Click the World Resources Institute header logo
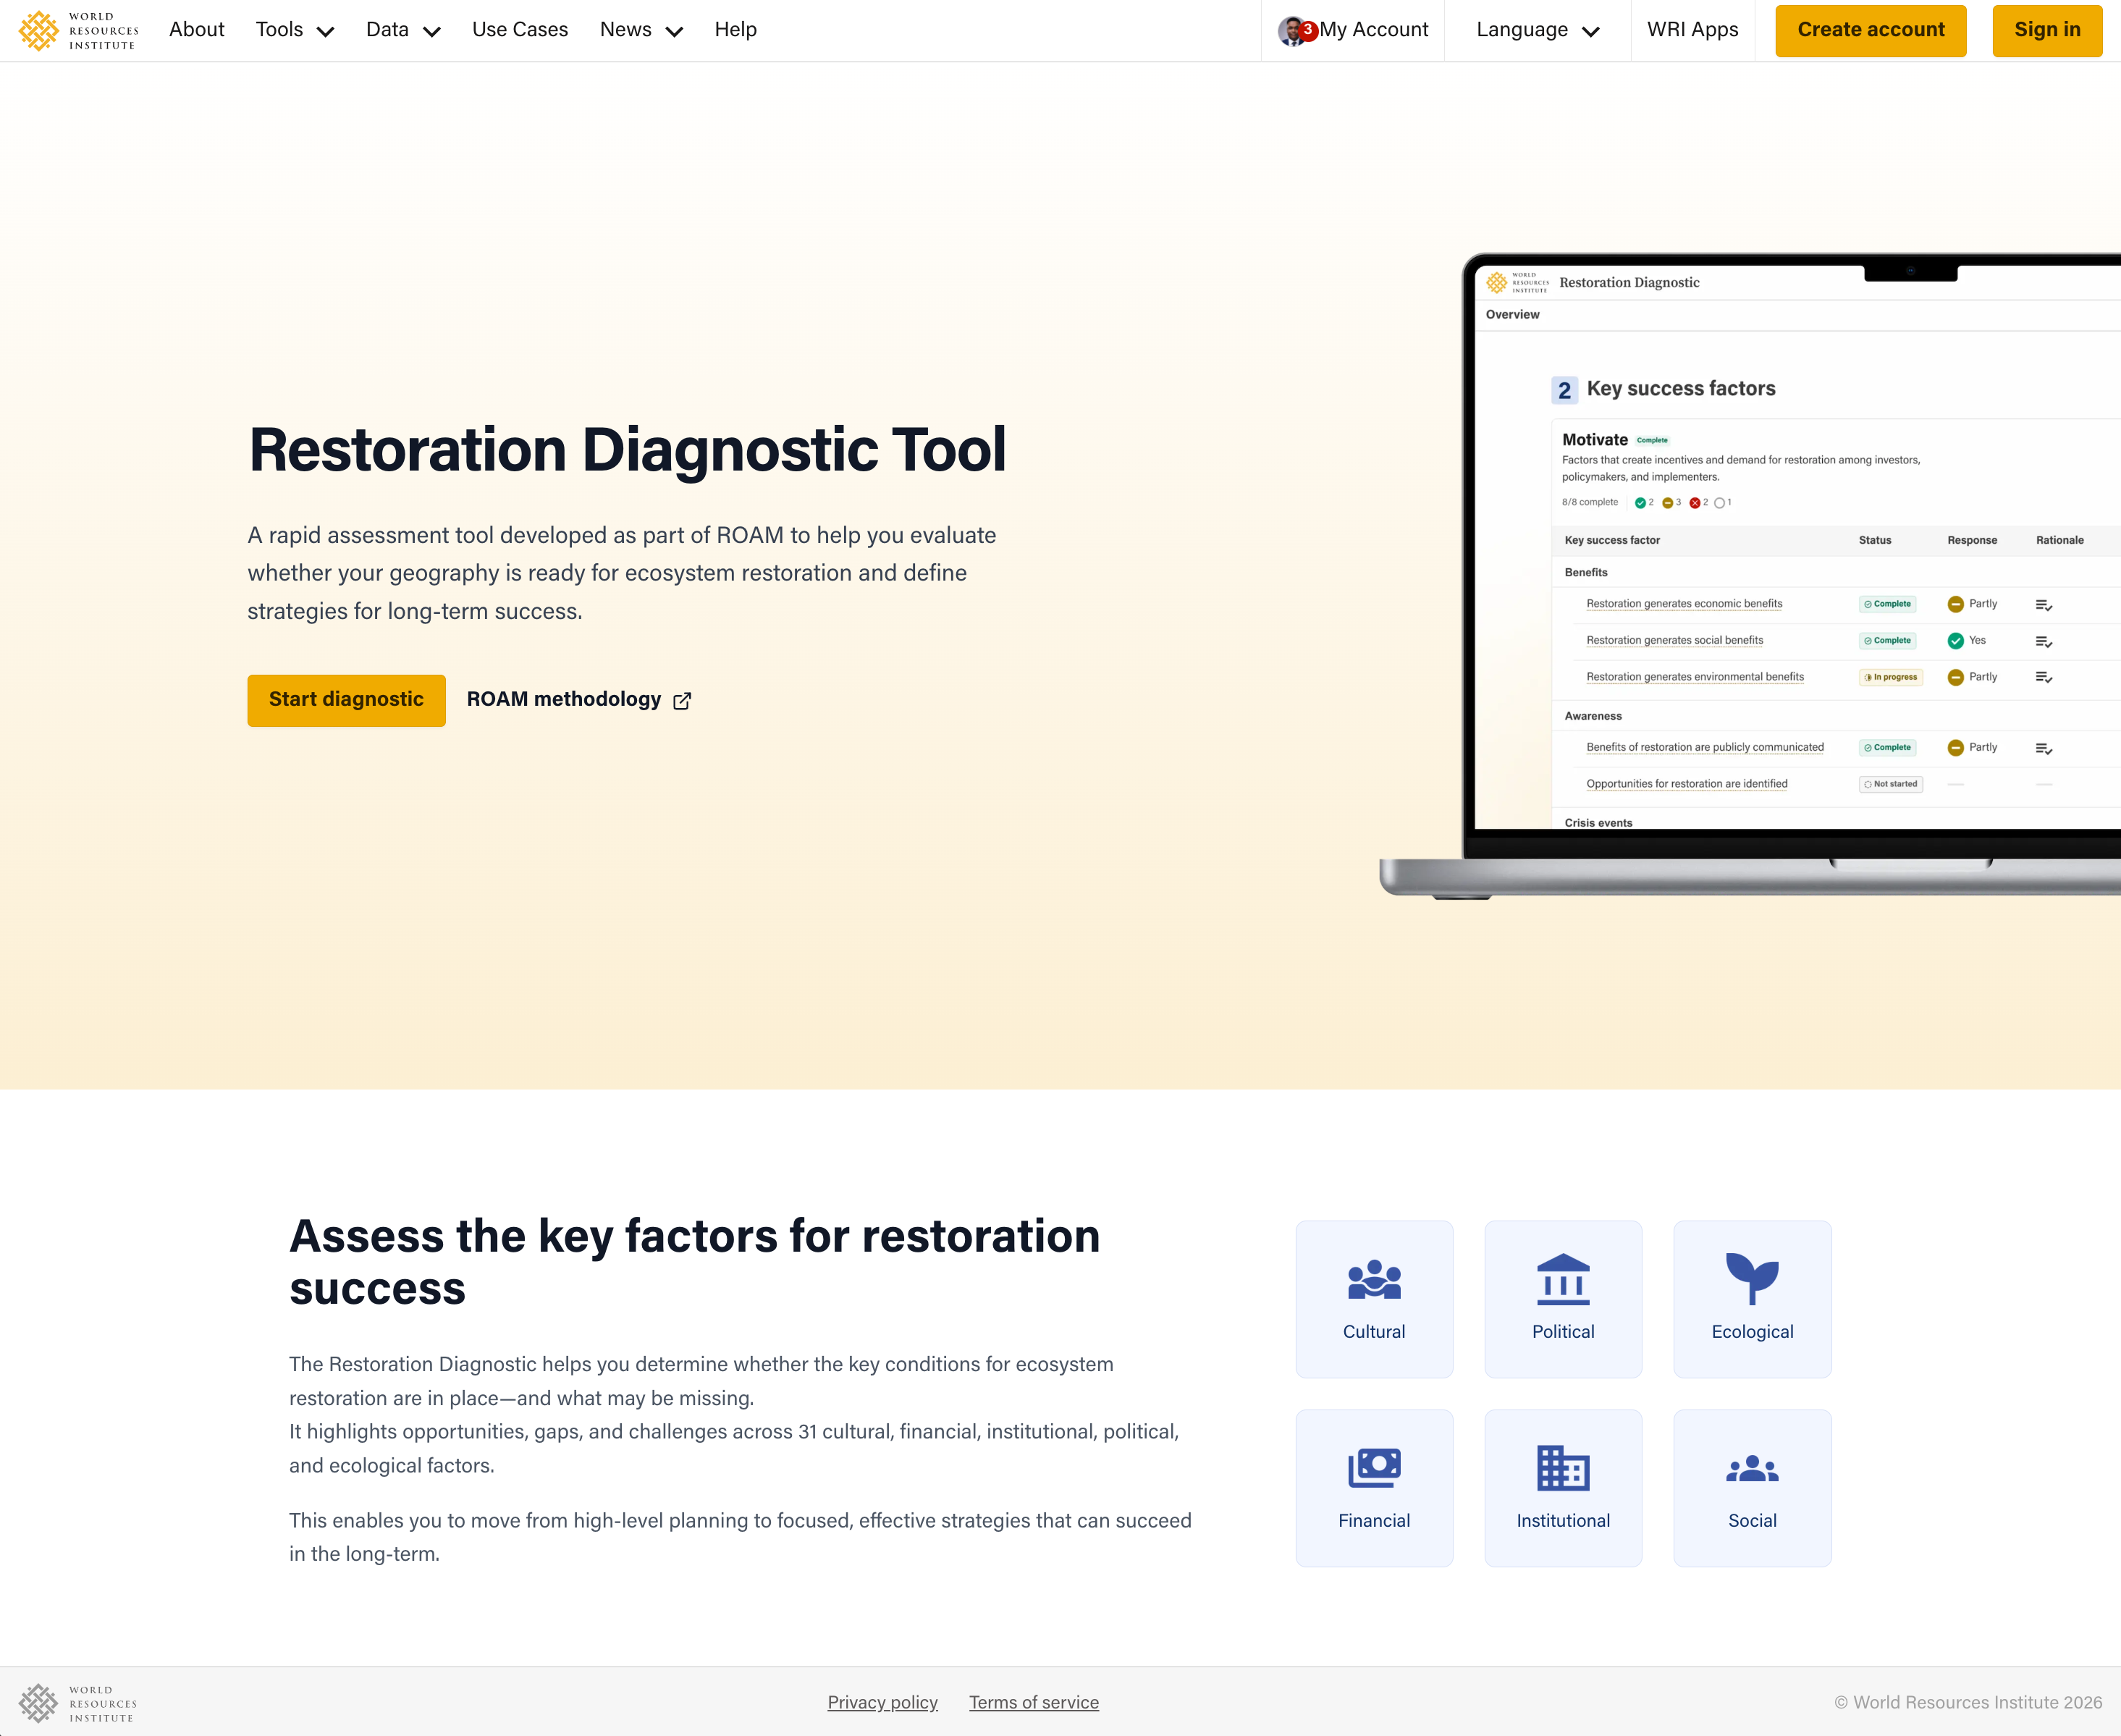The height and width of the screenshot is (1736, 2121). tap(78, 30)
